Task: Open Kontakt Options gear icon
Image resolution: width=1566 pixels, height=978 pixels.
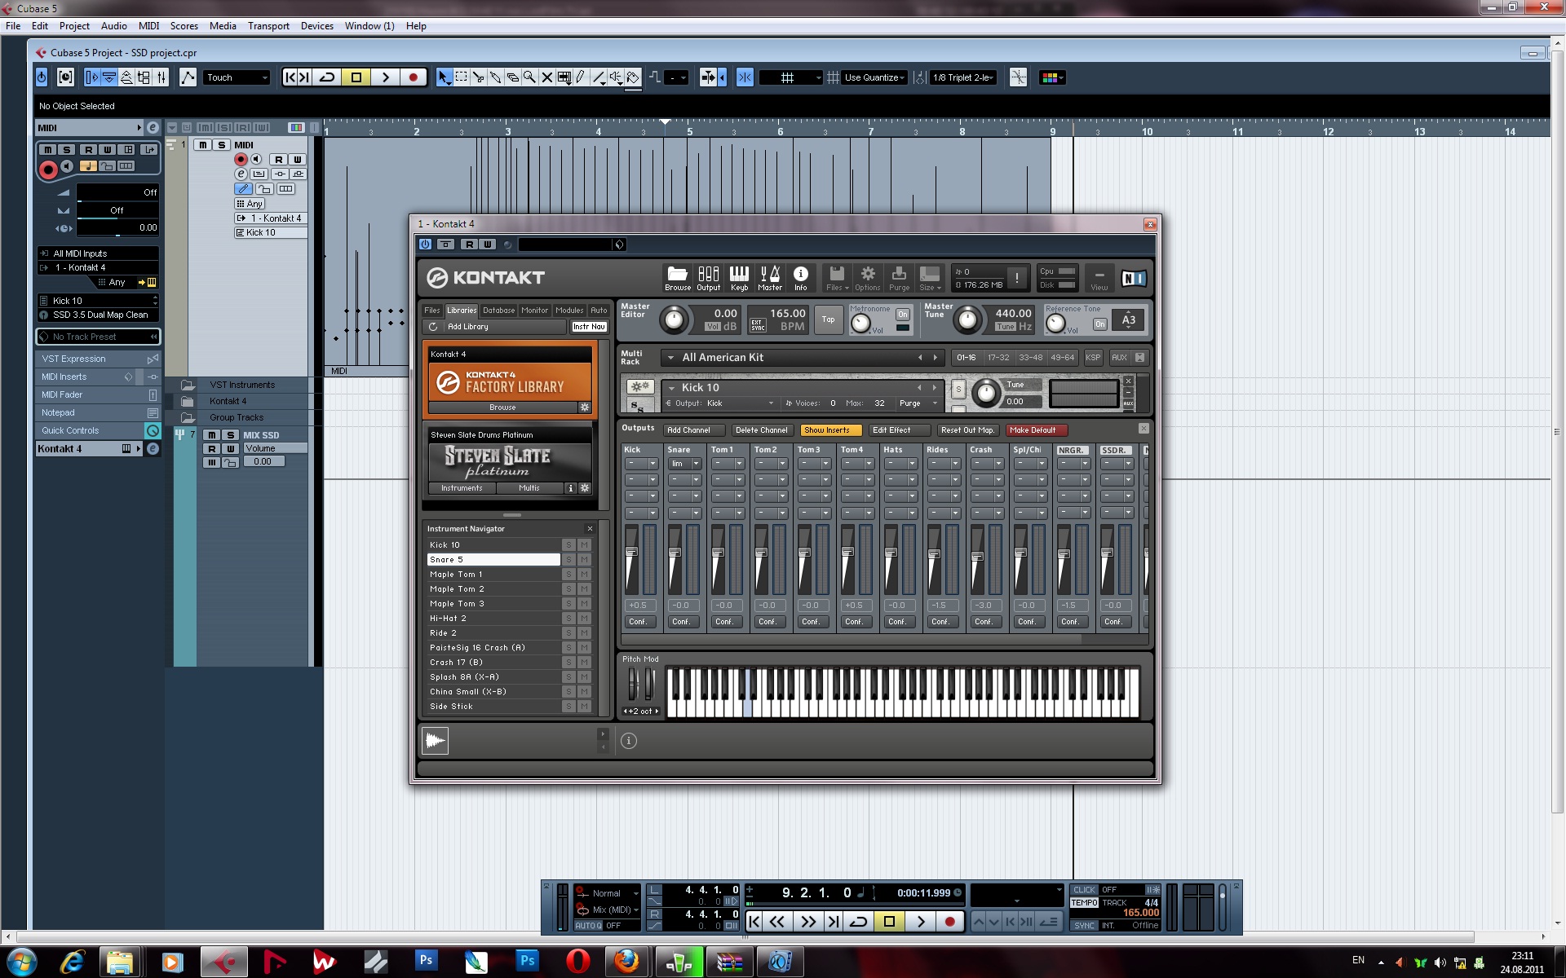Action: 867,277
